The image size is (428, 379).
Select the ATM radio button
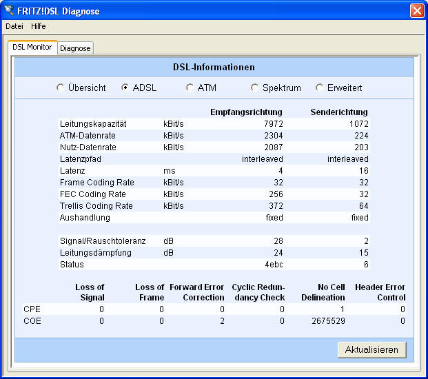pyautogui.click(x=190, y=88)
